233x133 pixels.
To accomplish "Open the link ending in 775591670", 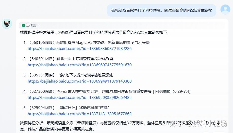I will coord(80,65).
